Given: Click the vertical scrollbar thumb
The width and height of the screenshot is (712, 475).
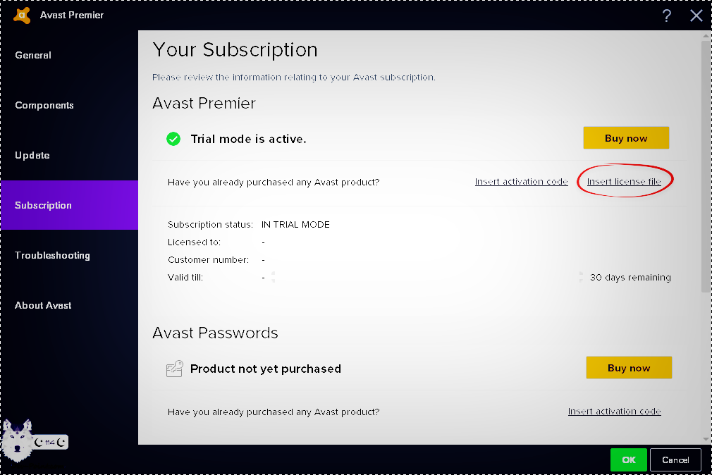Looking at the screenshot, I should [x=706, y=166].
